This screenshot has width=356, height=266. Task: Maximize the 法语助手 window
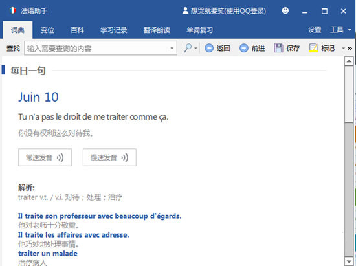(324, 11)
